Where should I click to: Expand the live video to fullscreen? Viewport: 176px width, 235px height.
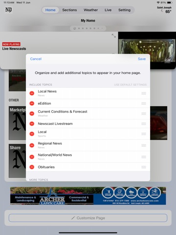[x=114, y=36]
